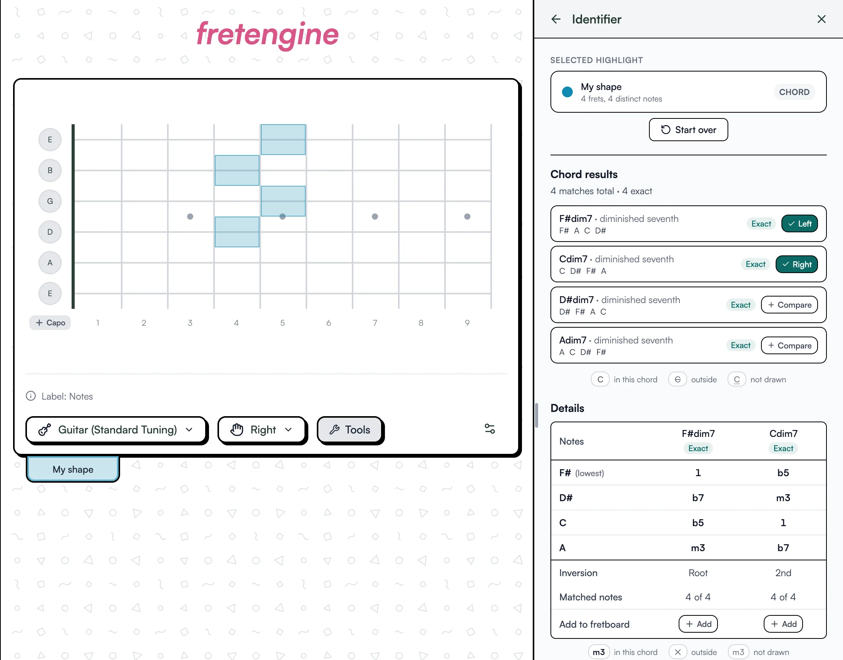Click the panel scrollbar handle
Image resolution: width=843 pixels, height=660 pixels.
pos(537,416)
